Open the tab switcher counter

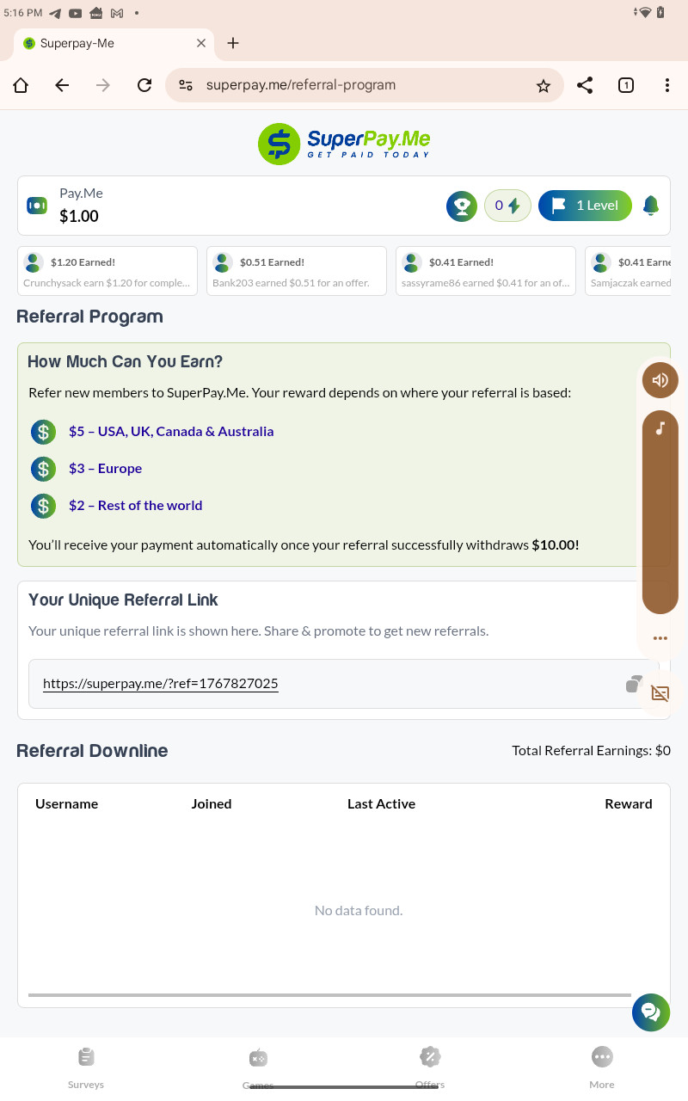point(626,85)
